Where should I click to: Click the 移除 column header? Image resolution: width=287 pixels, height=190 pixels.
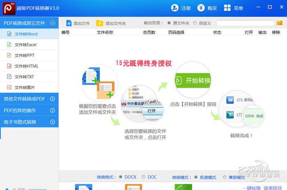[276, 32]
